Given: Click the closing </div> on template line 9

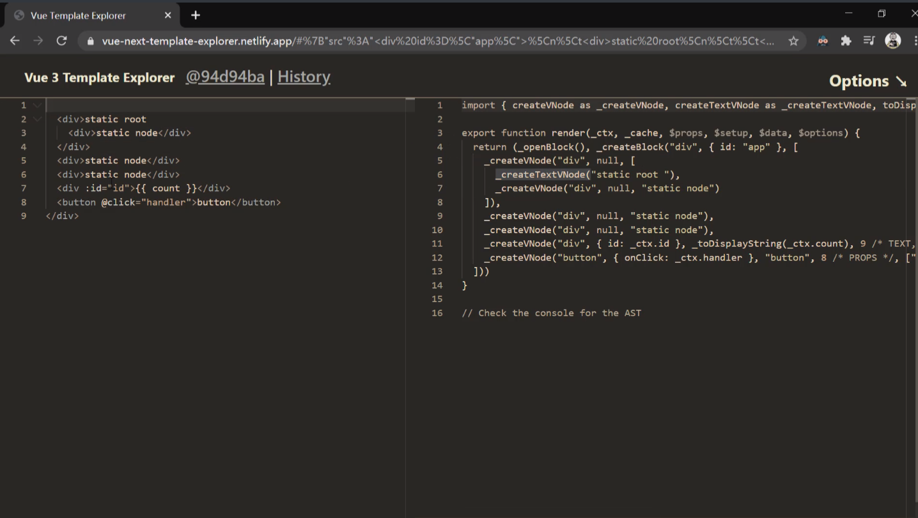Looking at the screenshot, I should tap(62, 216).
